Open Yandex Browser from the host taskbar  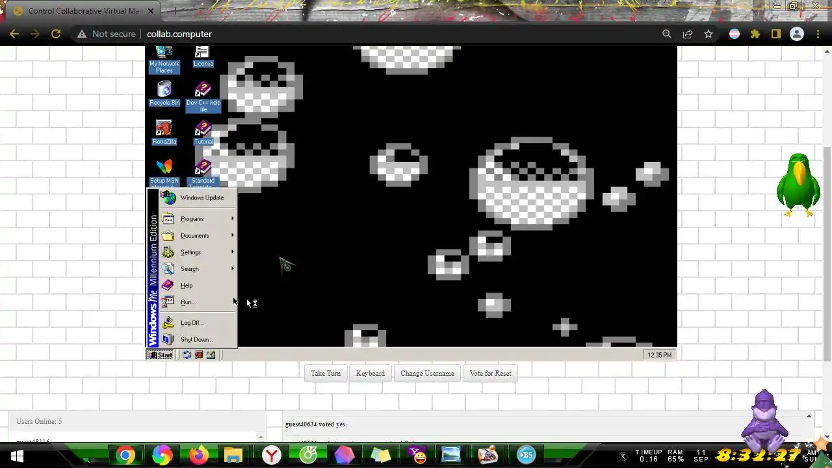272,456
